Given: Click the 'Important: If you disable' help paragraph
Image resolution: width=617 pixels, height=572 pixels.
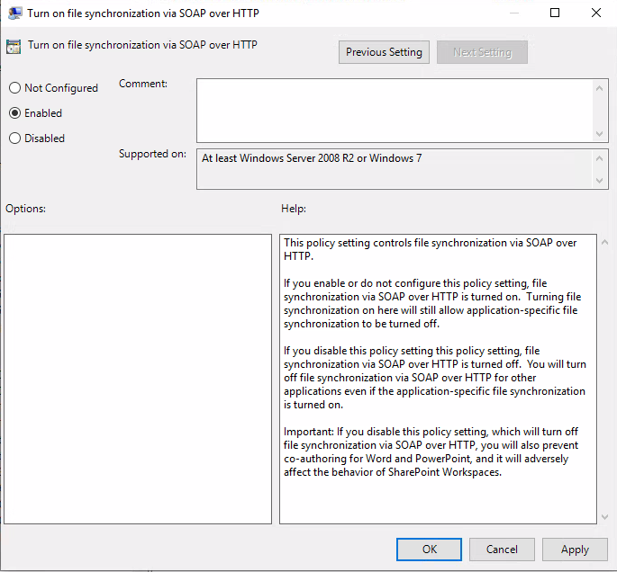Looking at the screenshot, I should pyautogui.click(x=431, y=451).
